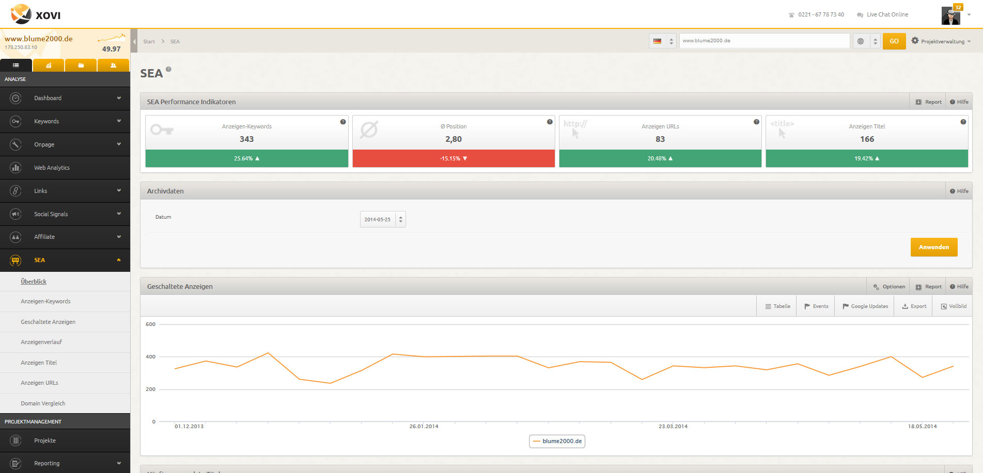
Task: Show Google Updates on chart
Action: pyautogui.click(x=865, y=306)
